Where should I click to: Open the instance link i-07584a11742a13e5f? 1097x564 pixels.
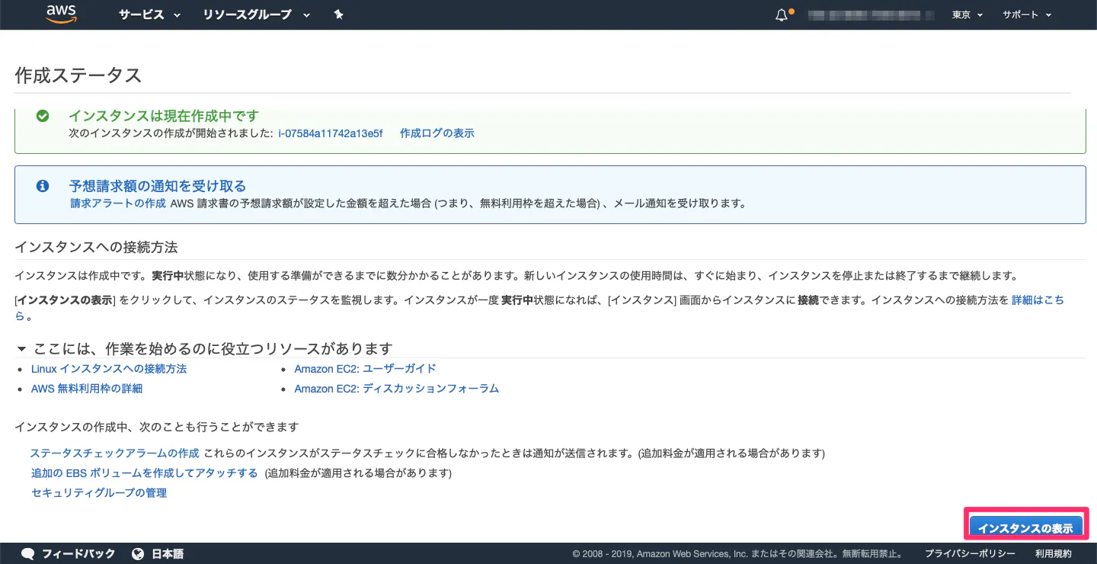[331, 133]
